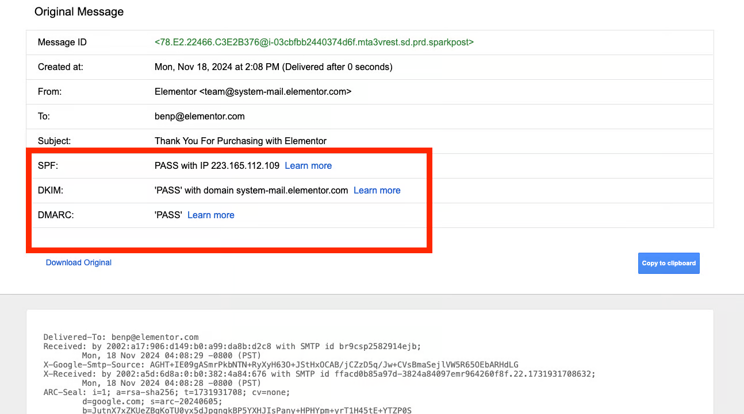
Task: Click the Download Original link
Action: click(x=79, y=262)
